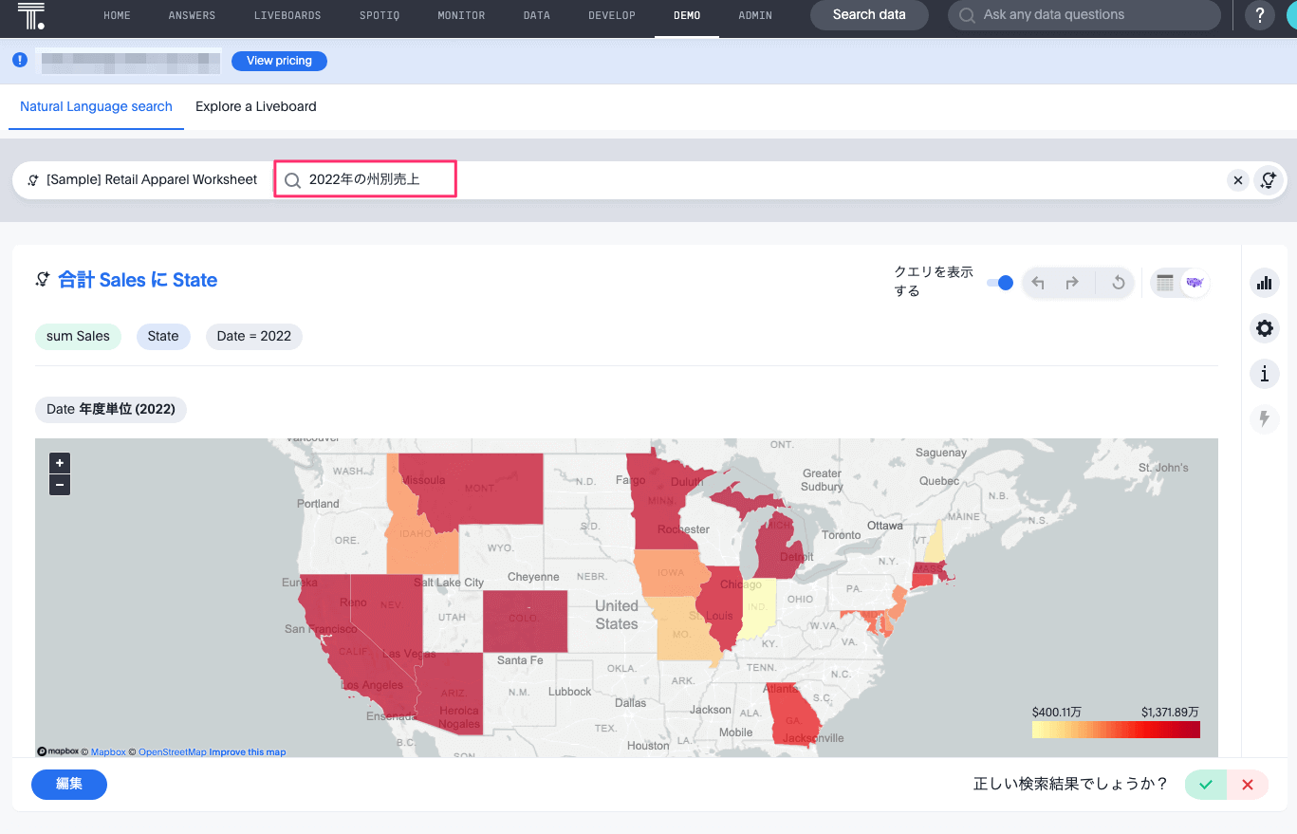Confirm the result with green checkmark
The height and width of the screenshot is (834, 1297).
[x=1206, y=785]
